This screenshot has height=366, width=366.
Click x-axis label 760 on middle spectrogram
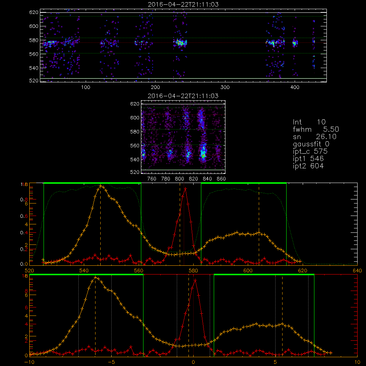152,179
